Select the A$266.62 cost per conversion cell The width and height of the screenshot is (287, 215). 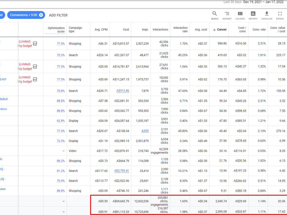(240, 181)
